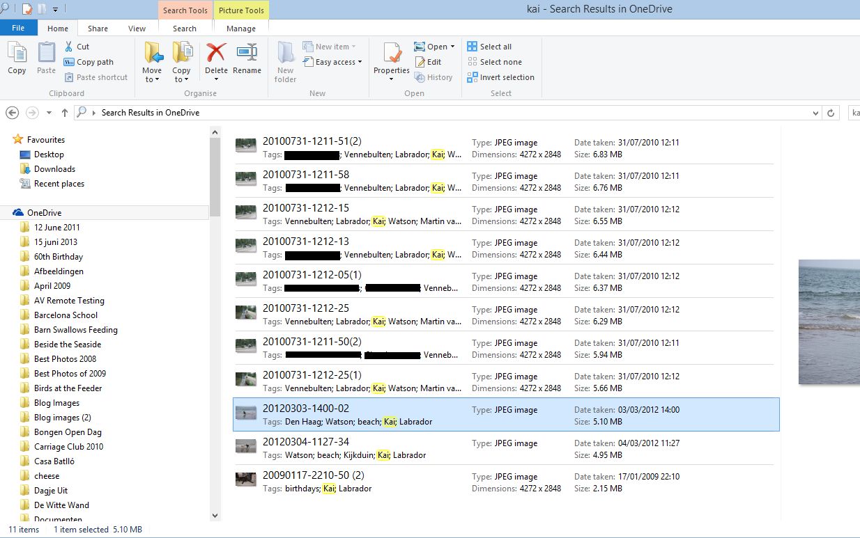860x538 pixels.
Task: Open the Carriage Club 2010 folder
Action: [x=62, y=447]
